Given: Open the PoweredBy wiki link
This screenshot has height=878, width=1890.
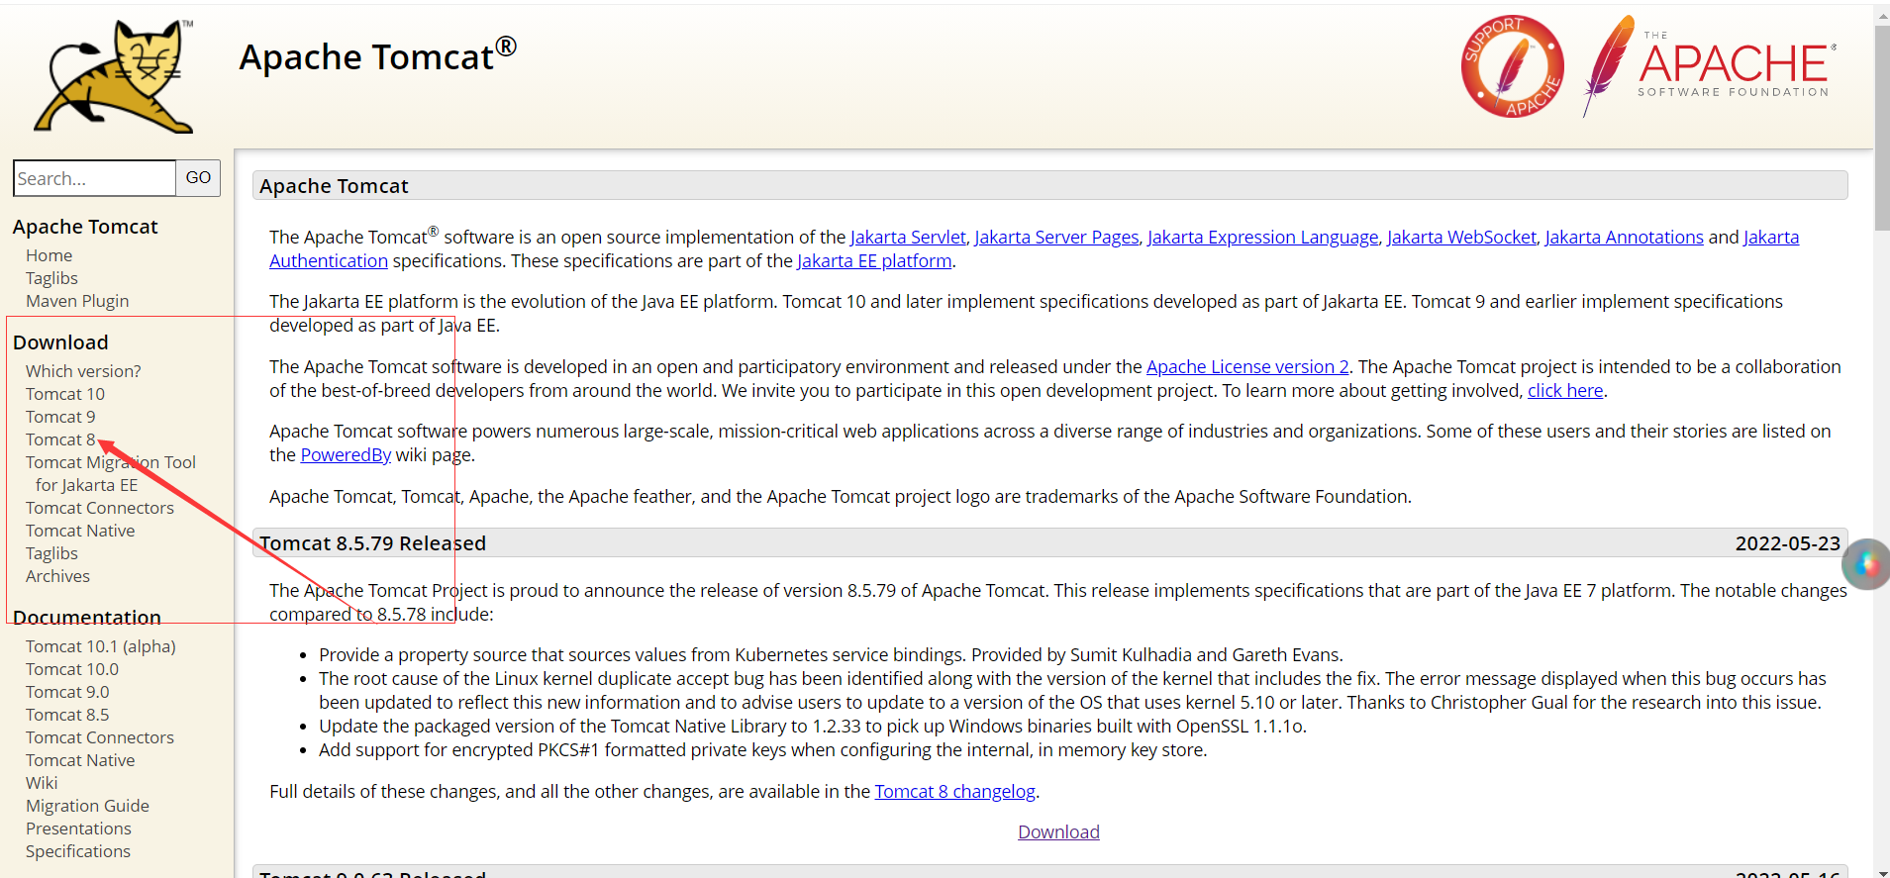Looking at the screenshot, I should click(x=346, y=454).
